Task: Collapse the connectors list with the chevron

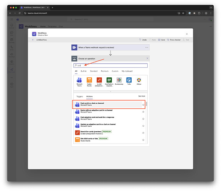Action: 110,91
